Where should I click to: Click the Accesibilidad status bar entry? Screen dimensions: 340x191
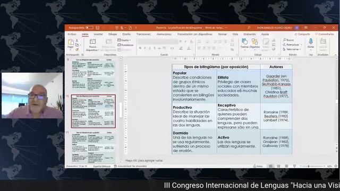coord(130,166)
